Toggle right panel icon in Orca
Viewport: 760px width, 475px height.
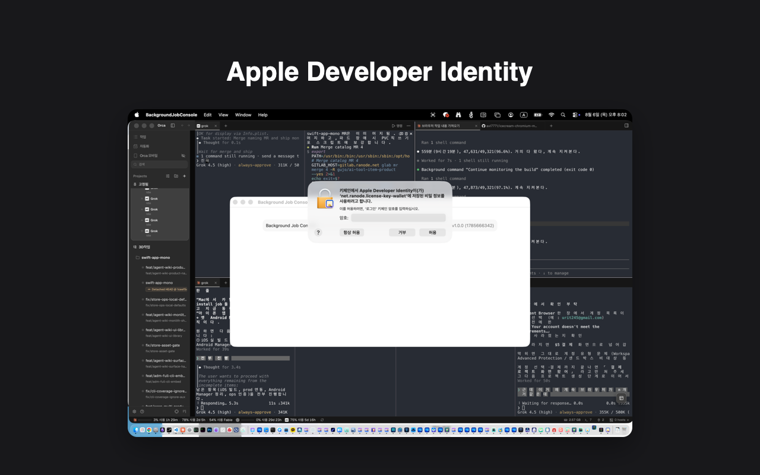(x=626, y=126)
